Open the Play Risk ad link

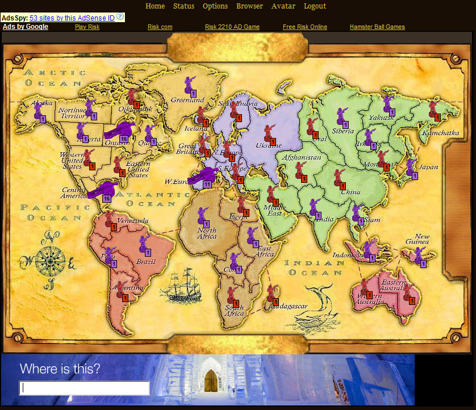pos(87,27)
